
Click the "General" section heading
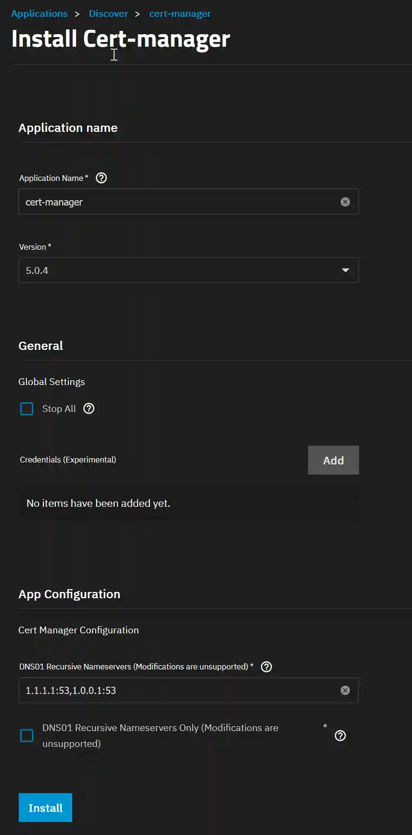click(x=40, y=346)
